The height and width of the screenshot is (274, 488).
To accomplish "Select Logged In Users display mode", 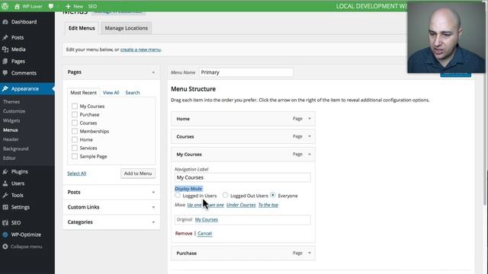I will pos(178,195).
